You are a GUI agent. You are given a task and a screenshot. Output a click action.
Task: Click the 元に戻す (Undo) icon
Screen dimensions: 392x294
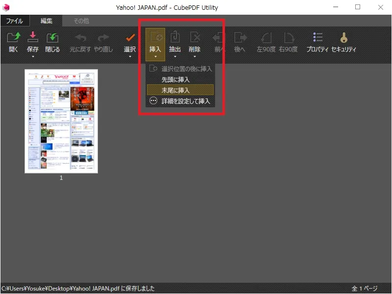pyautogui.click(x=80, y=38)
